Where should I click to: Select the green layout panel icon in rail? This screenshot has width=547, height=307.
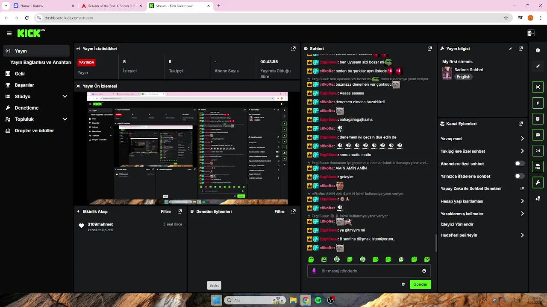coord(538,166)
